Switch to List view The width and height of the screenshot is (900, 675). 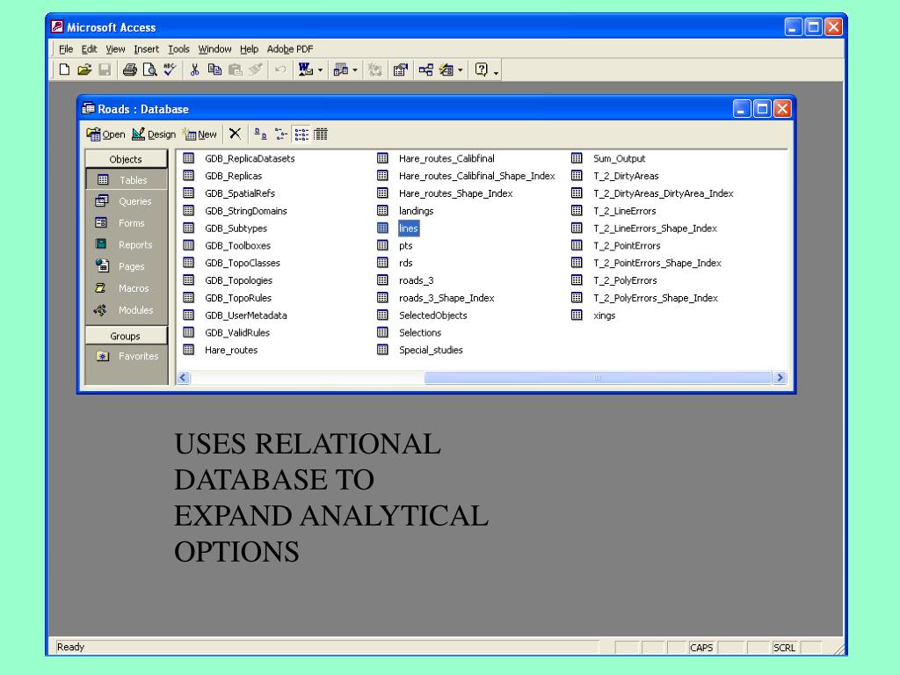pos(301,134)
